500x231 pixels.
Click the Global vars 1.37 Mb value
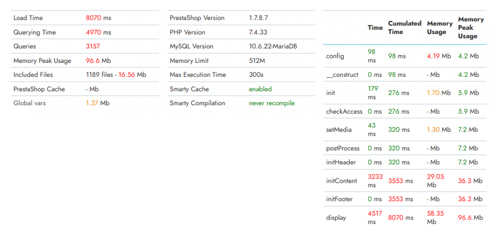click(x=97, y=103)
